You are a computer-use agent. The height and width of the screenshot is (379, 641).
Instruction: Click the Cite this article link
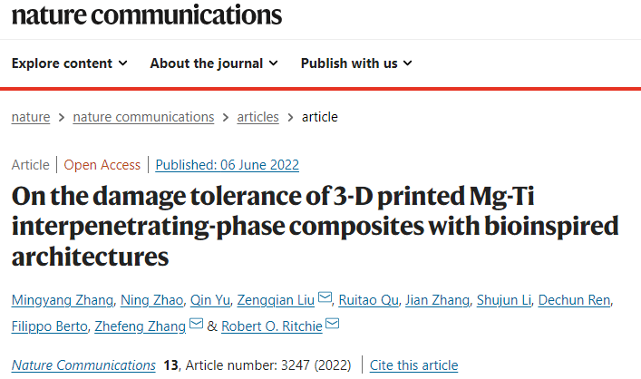click(x=413, y=365)
